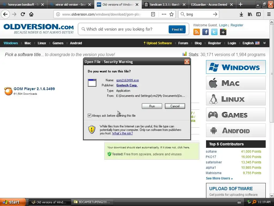Go back with the browser back arrow
274x206 pixels.
point(5,14)
